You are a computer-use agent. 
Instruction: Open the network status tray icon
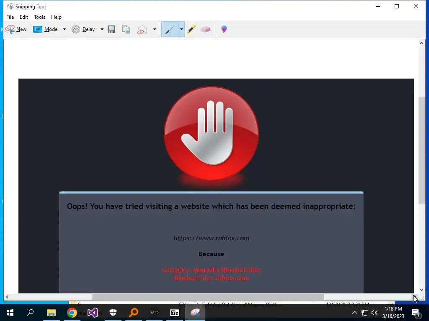click(x=365, y=313)
